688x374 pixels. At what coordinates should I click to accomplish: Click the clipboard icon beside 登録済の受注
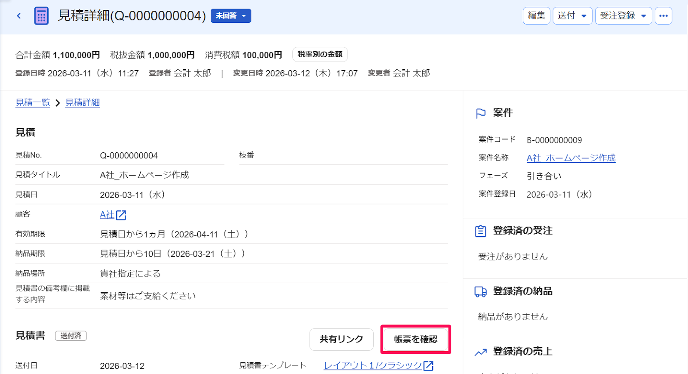[481, 231]
